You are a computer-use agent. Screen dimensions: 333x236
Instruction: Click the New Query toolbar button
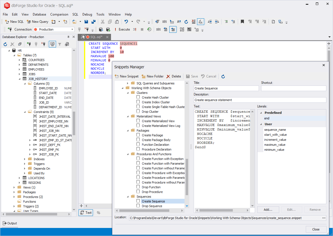37,22
